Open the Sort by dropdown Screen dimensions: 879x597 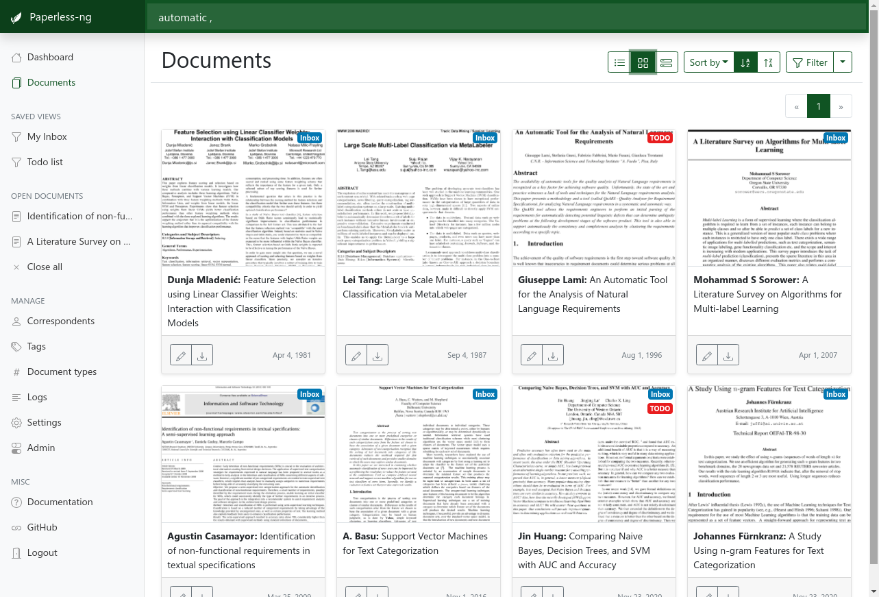point(708,62)
